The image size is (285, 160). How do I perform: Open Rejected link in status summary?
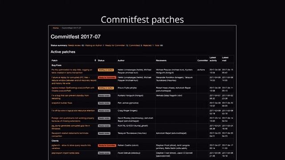(147, 45)
